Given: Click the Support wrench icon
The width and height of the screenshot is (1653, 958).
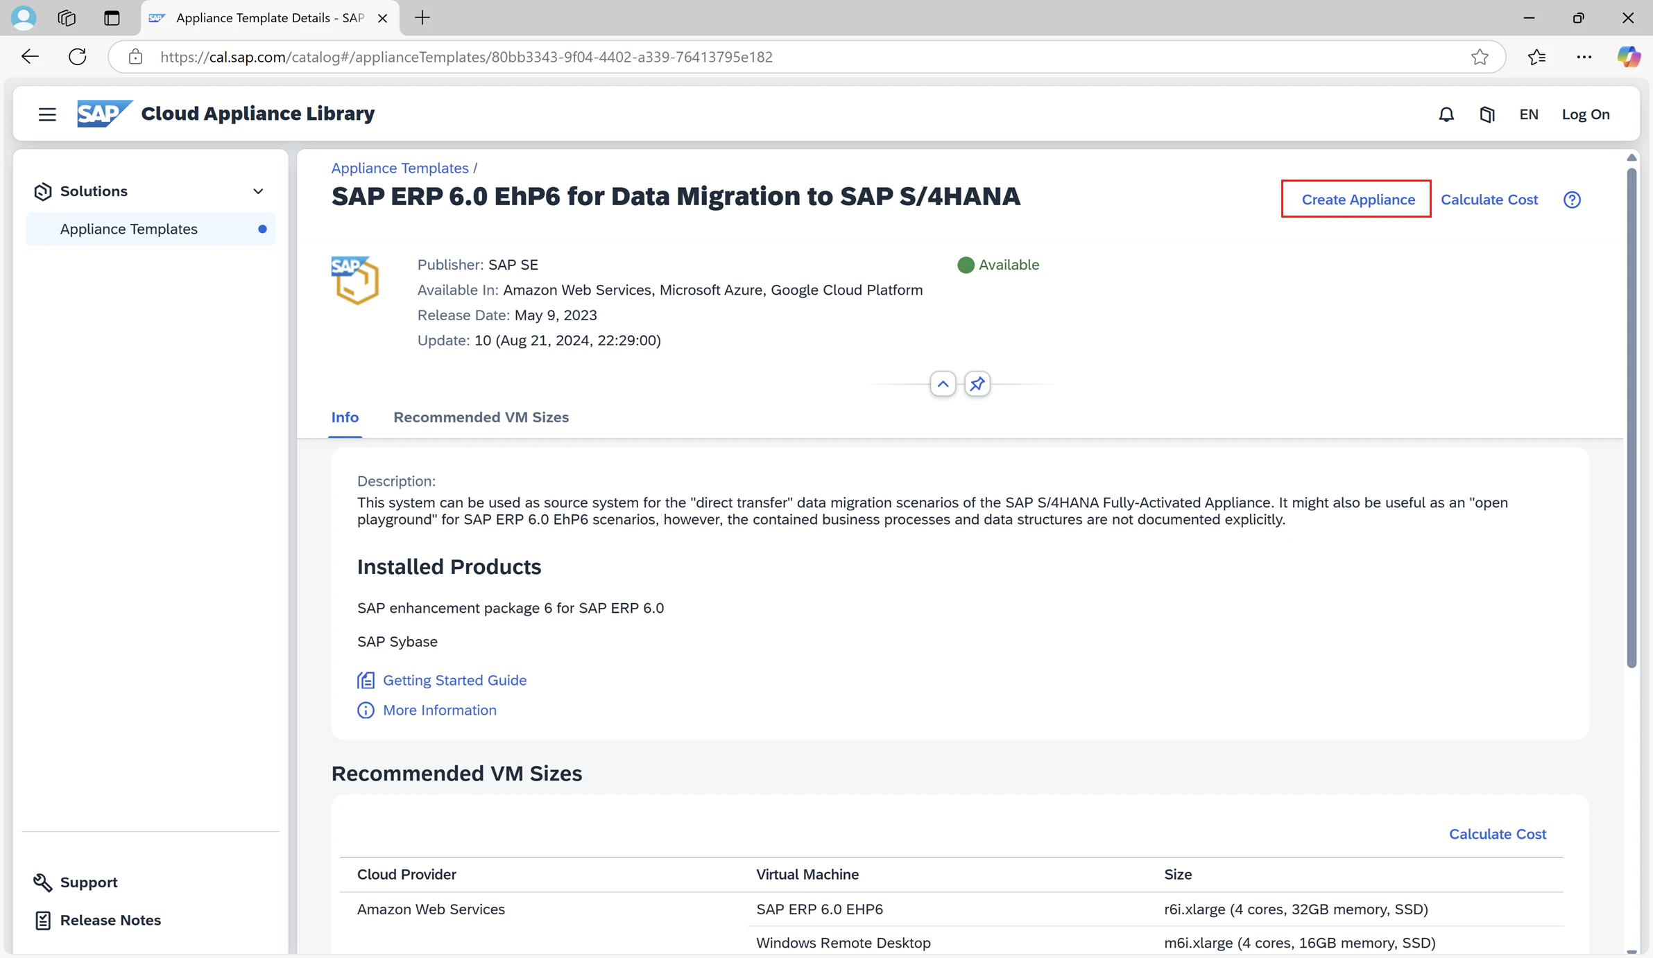Looking at the screenshot, I should (42, 882).
